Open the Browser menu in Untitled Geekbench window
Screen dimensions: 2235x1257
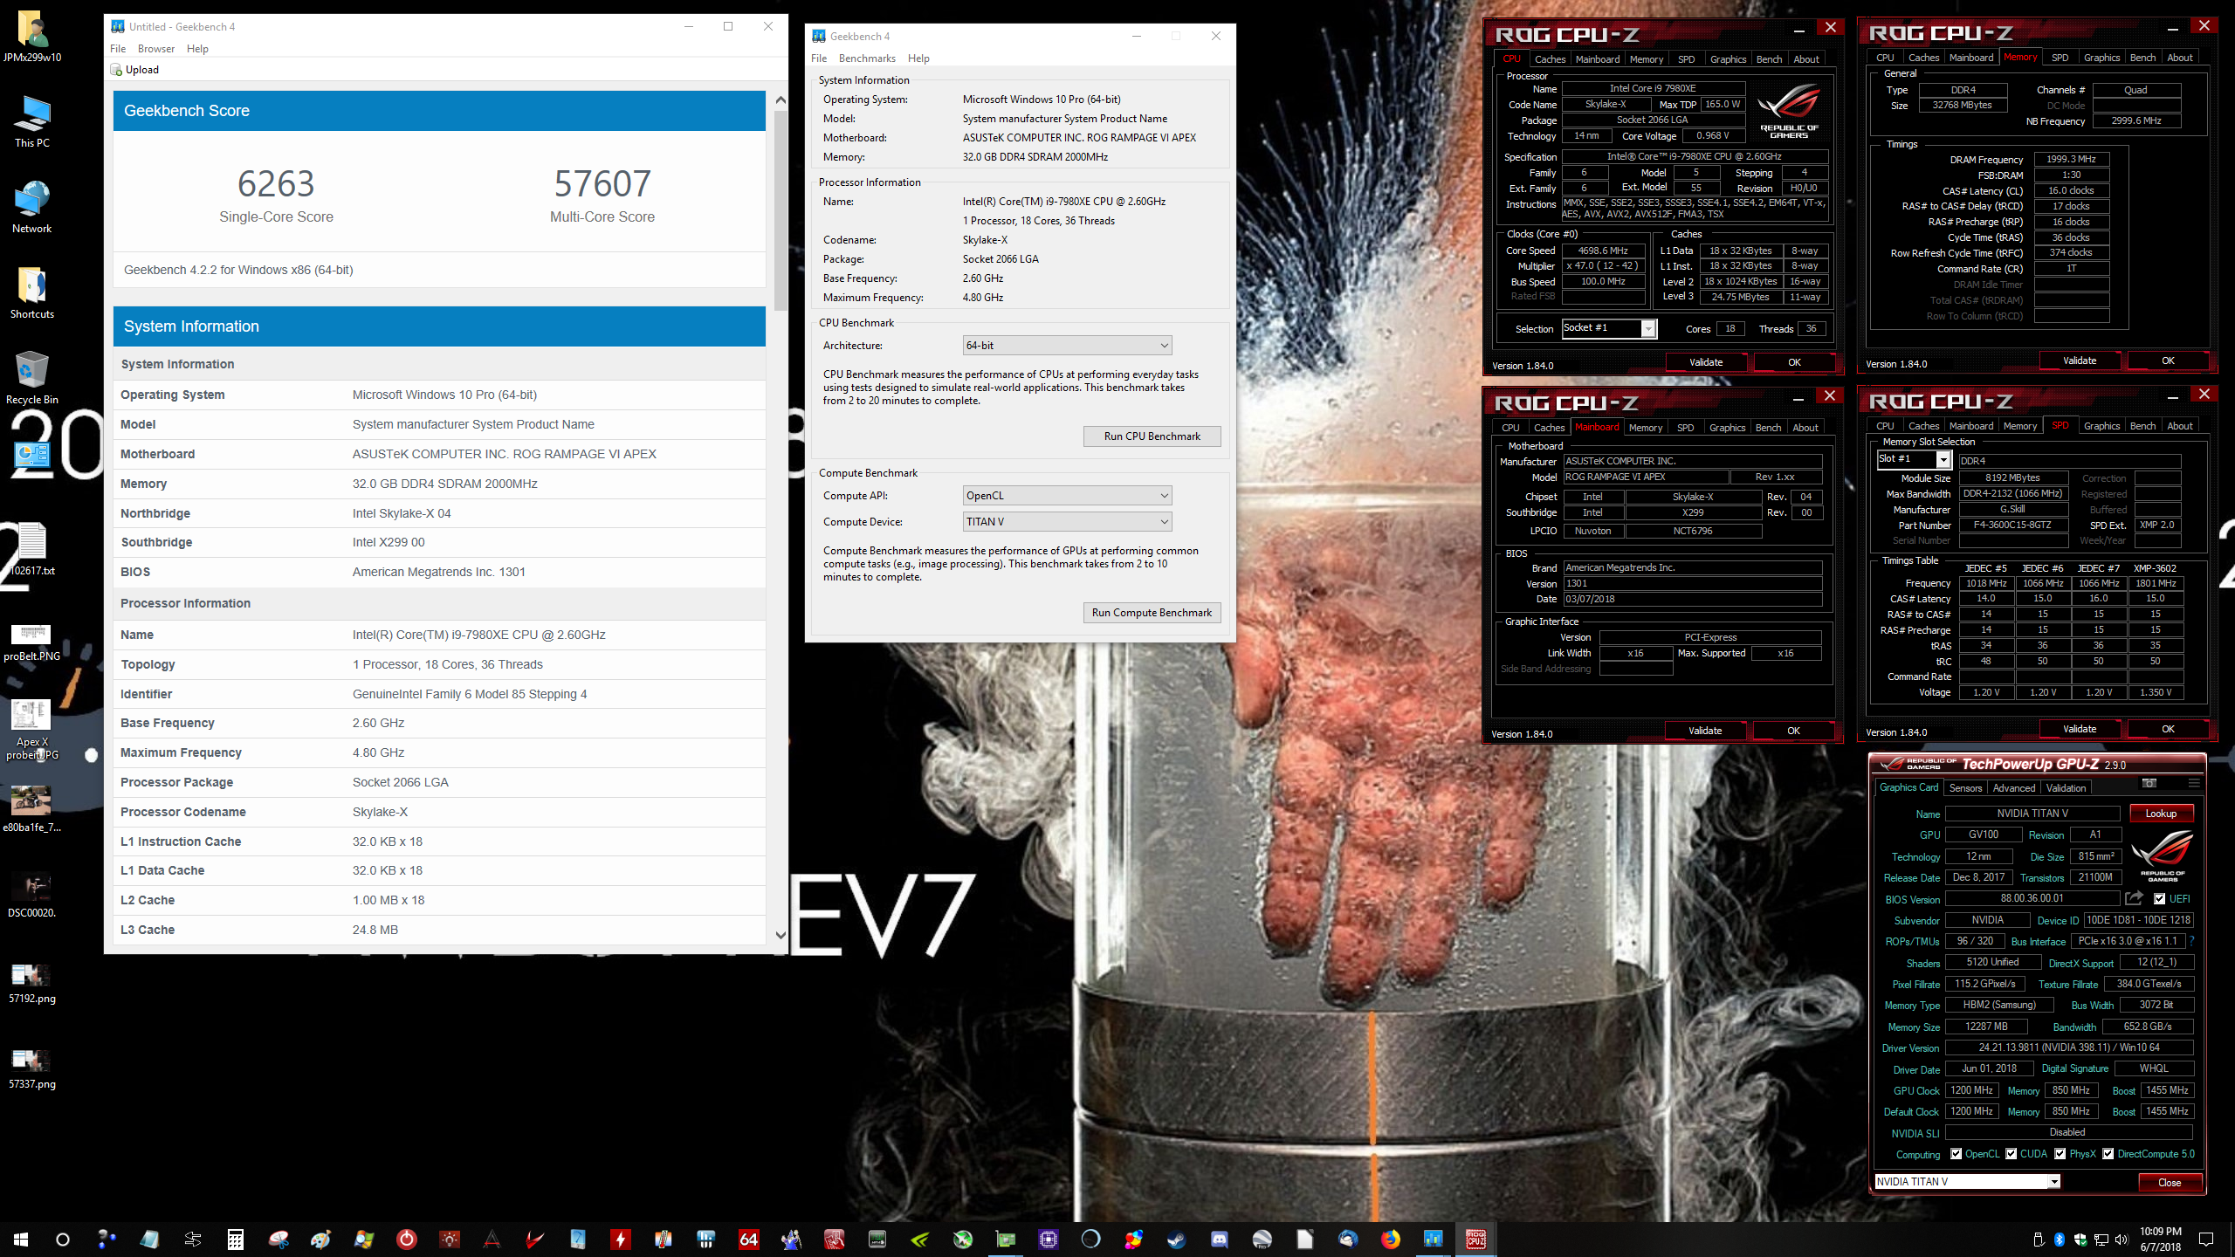156,49
